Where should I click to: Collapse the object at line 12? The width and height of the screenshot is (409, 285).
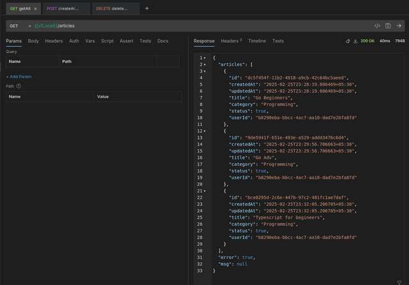204,131
